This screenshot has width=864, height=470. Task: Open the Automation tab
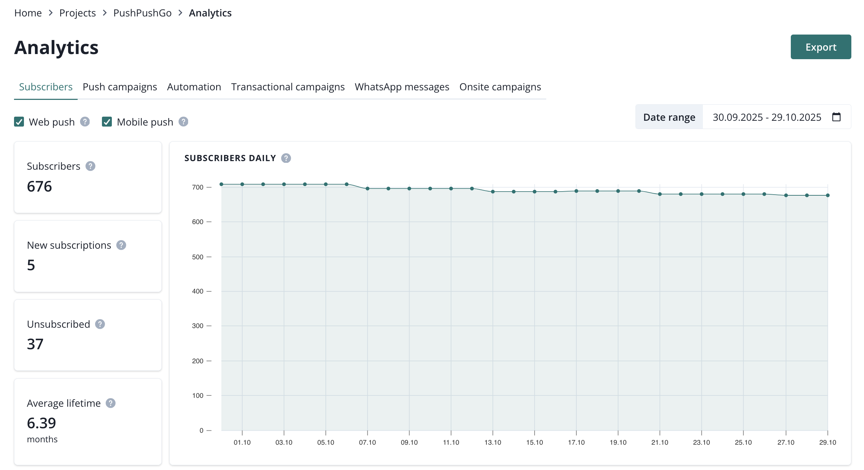pos(194,87)
